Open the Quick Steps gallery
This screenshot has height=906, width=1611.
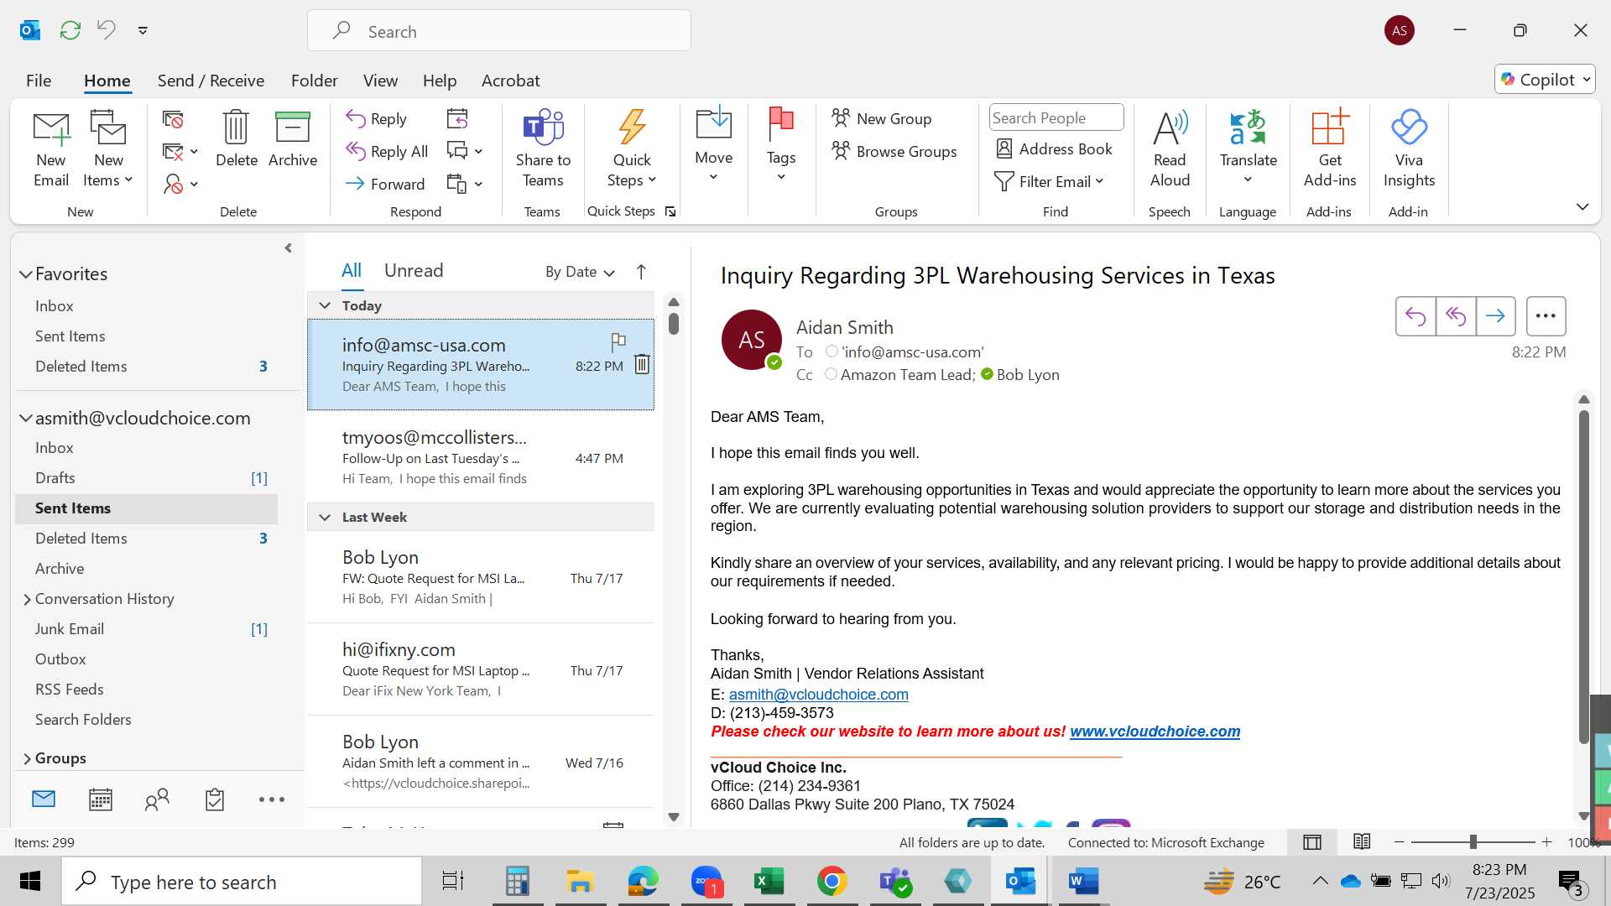click(632, 149)
